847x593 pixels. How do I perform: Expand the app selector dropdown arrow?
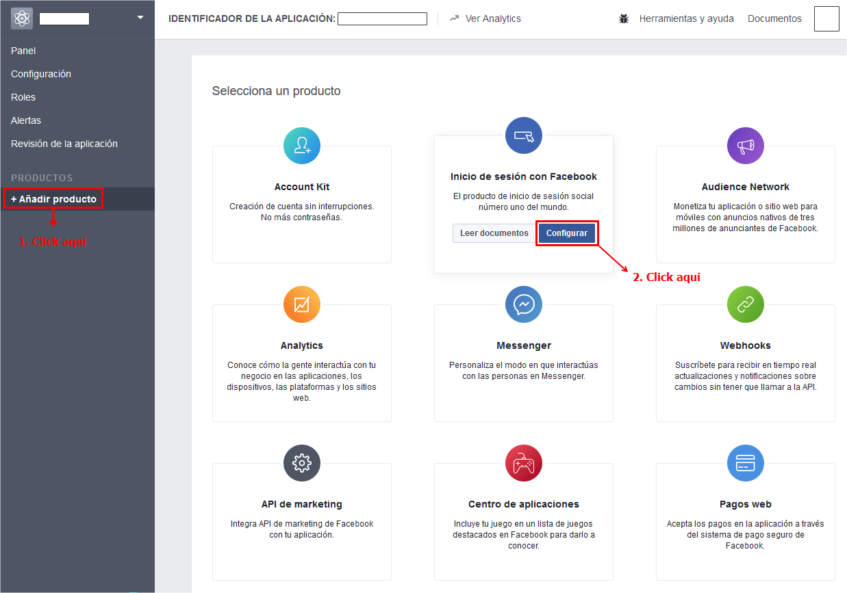point(140,18)
